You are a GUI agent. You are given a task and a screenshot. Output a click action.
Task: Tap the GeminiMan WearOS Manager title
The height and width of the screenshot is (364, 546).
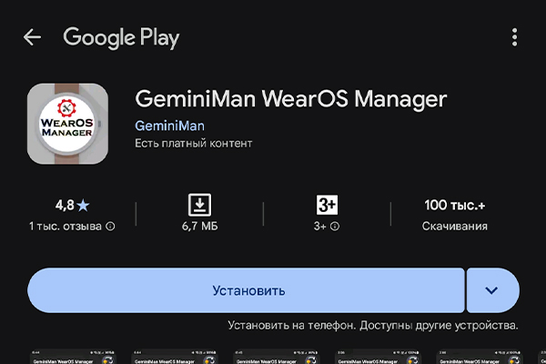[x=291, y=99]
